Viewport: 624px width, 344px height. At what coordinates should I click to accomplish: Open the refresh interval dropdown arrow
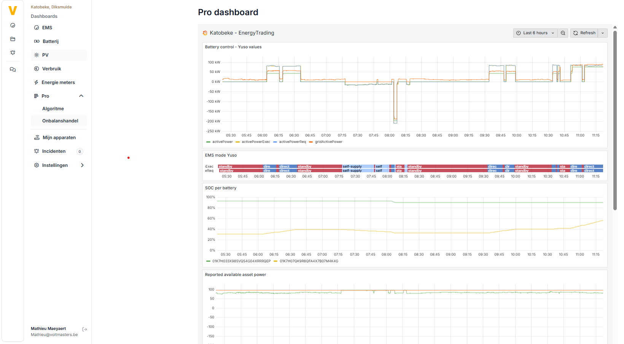coord(603,33)
